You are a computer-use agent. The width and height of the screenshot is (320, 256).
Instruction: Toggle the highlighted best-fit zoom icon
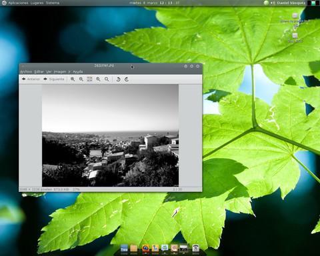pyautogui.click(x=89, y=79)
